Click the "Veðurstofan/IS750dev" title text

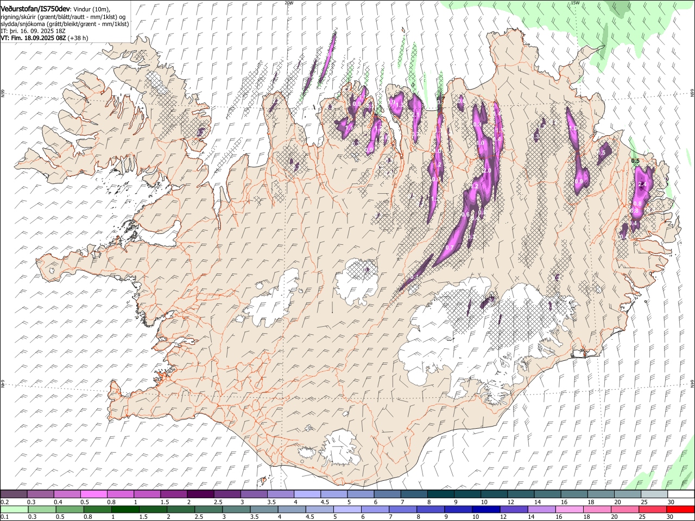pyautogui.click(x=35, y=9)
